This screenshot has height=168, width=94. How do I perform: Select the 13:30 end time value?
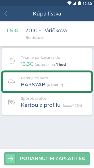(x=27, y=64)
